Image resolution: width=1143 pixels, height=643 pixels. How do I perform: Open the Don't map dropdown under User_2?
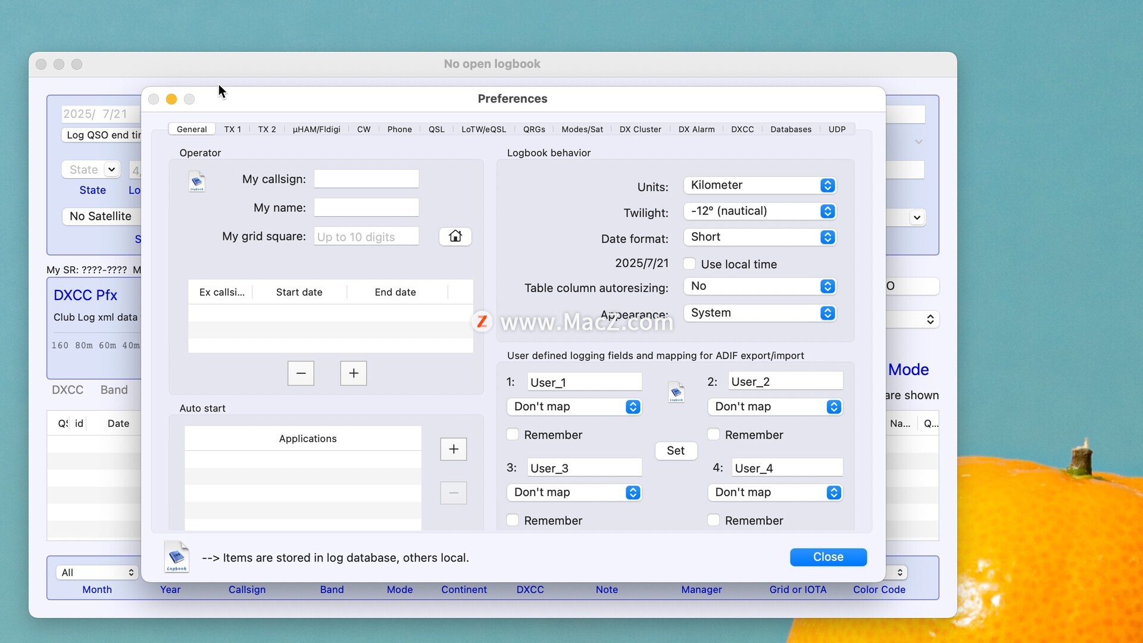pyautogui.click(x=775, y=407)
